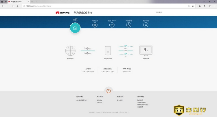Click the 官方微信 contact link
The image size is (217, 117).
tap(120, 100)
